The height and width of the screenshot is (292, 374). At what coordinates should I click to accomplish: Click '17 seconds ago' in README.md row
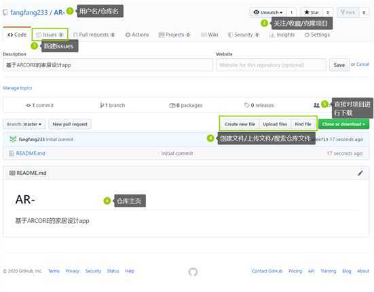pyautogui.click(x=345, y=154)
